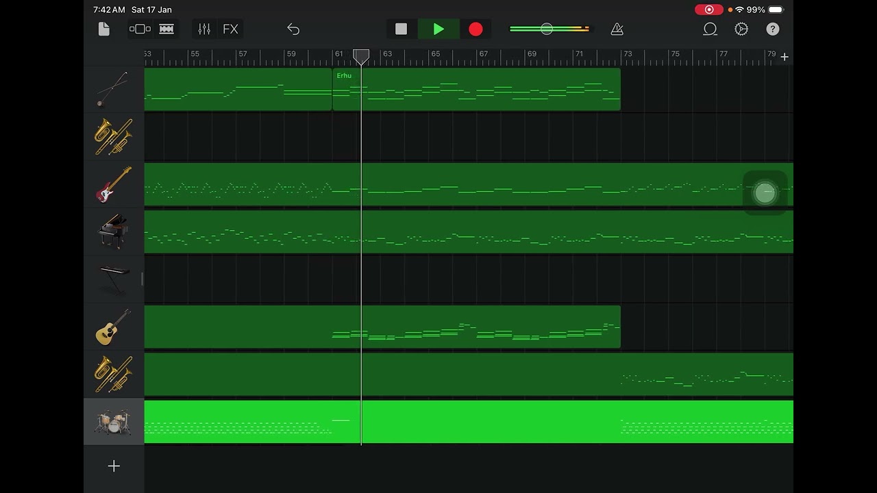Select the bass guitar track region

(x=469, y=184)
